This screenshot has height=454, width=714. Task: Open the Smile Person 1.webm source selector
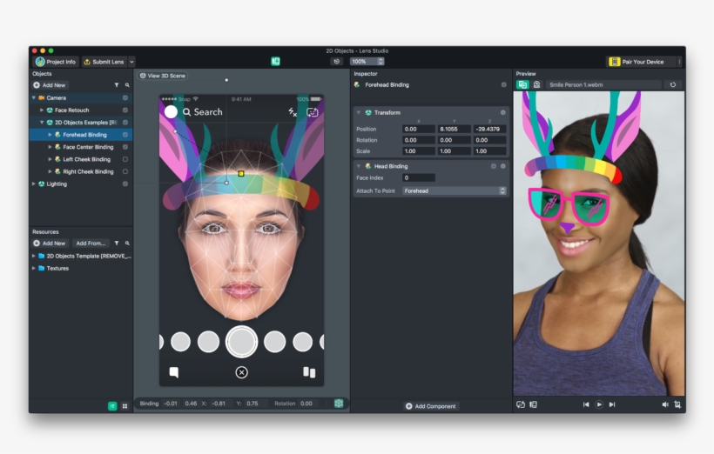coord(603,84)
